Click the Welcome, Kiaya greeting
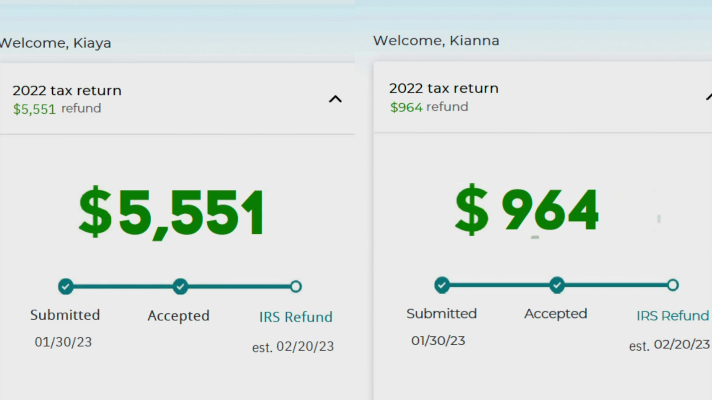The width and height of the screenshot is (712, 400). click(56, 43)
